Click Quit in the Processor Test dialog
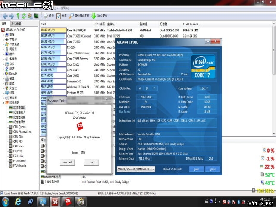276x207 pixels. click(x=91, y=162)
